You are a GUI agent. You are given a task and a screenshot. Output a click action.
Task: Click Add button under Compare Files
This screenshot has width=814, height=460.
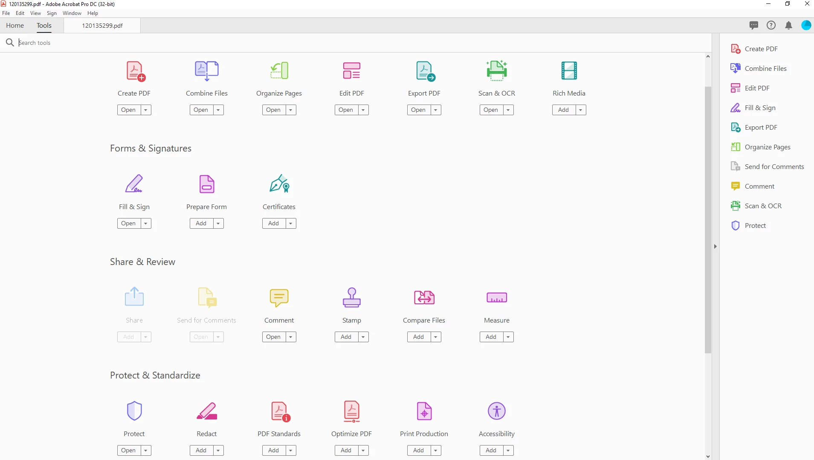coord(418,337)
